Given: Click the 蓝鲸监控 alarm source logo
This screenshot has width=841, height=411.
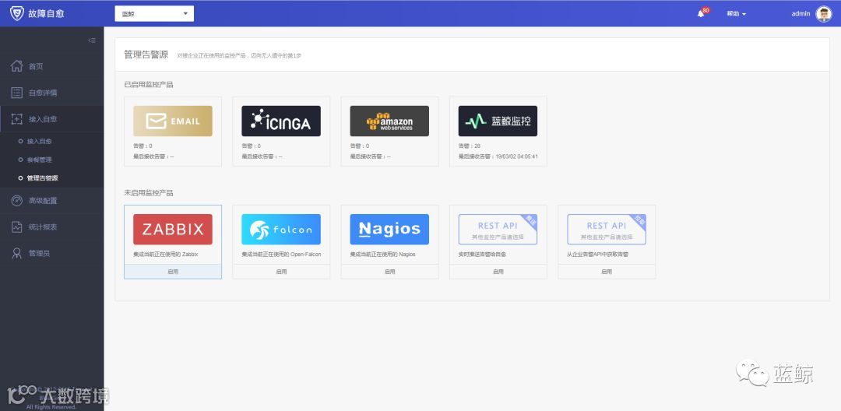Looking at the screenshot, I should (498, 121).
